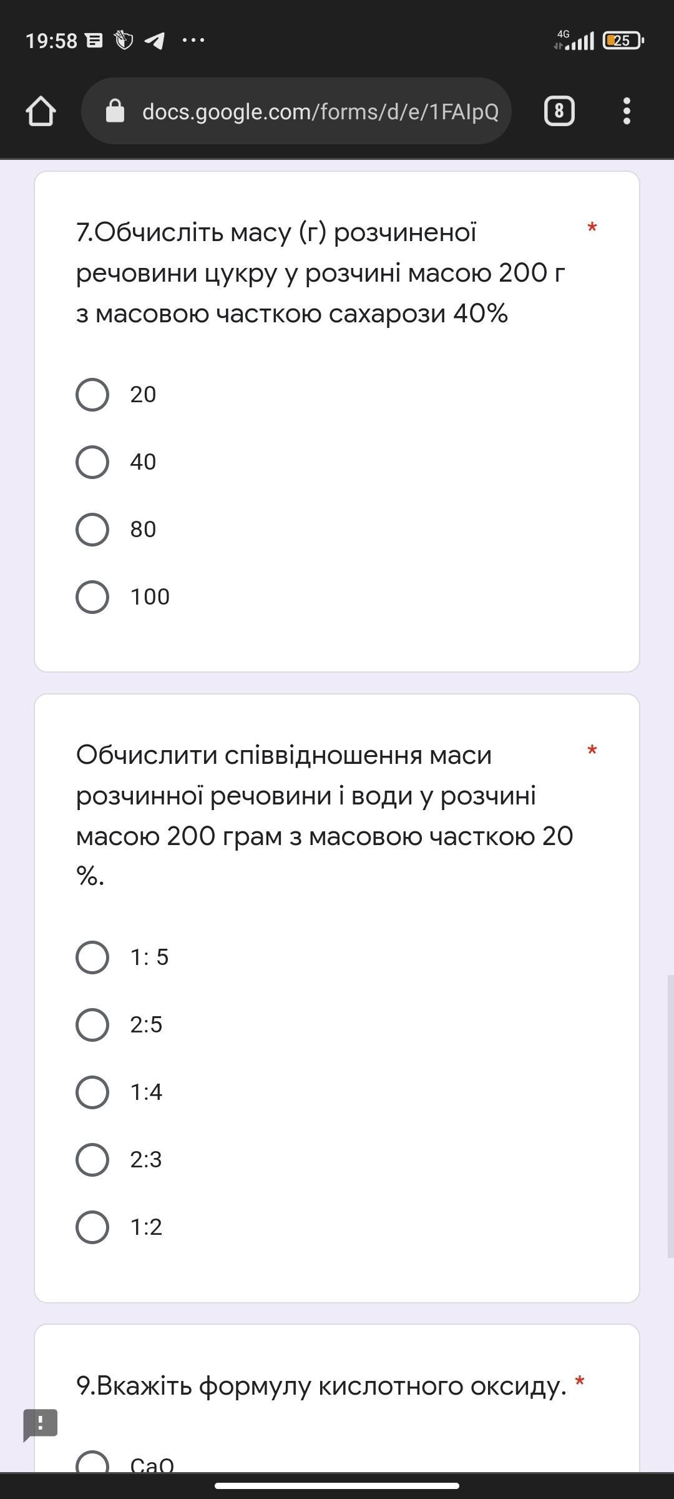Tap the Telegram notification icon in status bar

pos(154,41)
